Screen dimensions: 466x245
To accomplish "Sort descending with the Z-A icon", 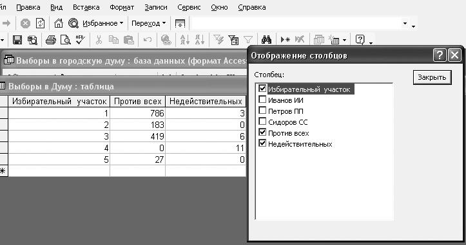I will pyautogui.click(x=200, y=40).
